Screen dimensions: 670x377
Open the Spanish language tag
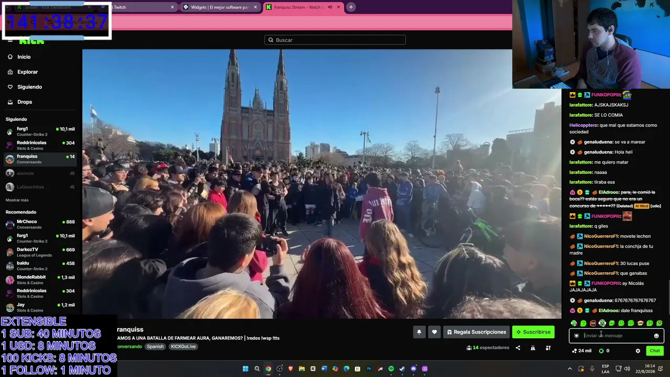coord(155,347)
